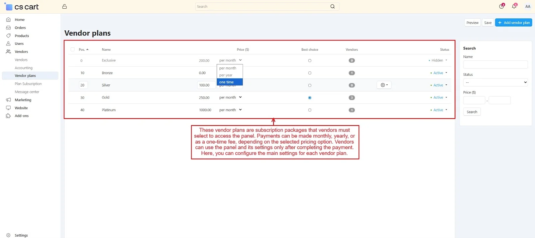Click the Marketing megaphone icon
The image size is (535, 238).
pos(8,100)
